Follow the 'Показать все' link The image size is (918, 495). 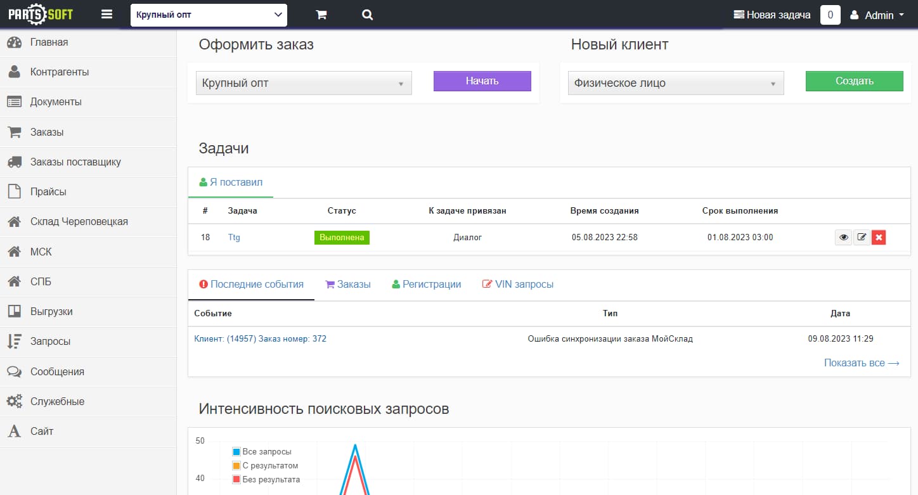tap(861, 363)
